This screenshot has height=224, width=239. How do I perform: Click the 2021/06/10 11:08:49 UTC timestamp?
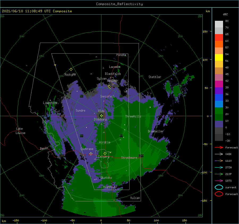[37, 11]
